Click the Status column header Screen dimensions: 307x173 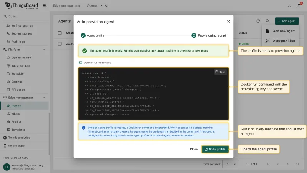tap(243, 33)
